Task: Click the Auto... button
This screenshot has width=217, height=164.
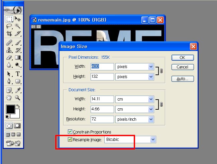Action: click(183, 79)
